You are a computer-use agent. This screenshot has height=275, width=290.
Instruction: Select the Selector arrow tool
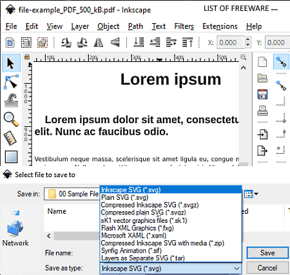coord(11,63)
